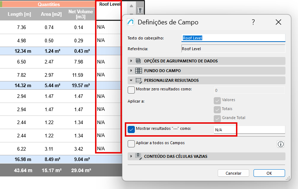The image size is (298, 189).
Task: Click the table icon above the dialog
Action: click(140, 10)
